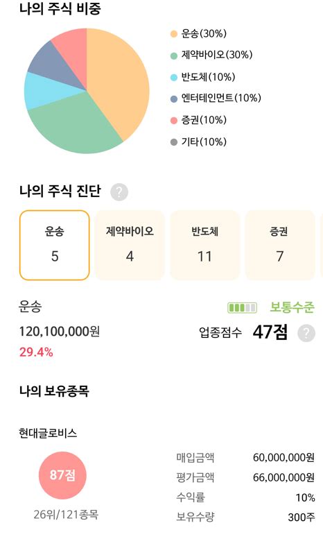Click the 현대글로비스 stock name
Screen dimensions: 323x539
[48, 433]
